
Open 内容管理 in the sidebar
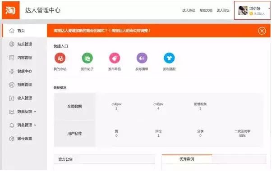tap(25, 58)
